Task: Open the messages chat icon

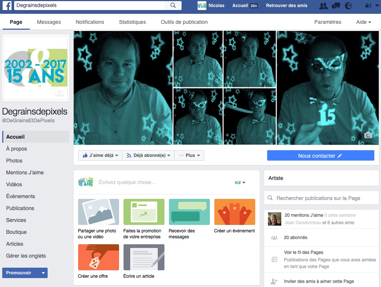Action: (x=336, y=6)
